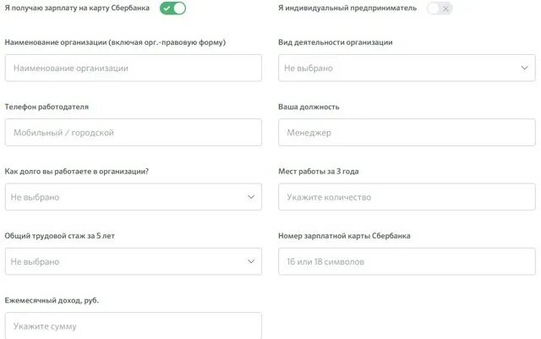Viewport: 541px width, 339px height.
Task: Click the 'Телефон работодателя' field label
Action: pyautogui.click(x=46, y=107)
